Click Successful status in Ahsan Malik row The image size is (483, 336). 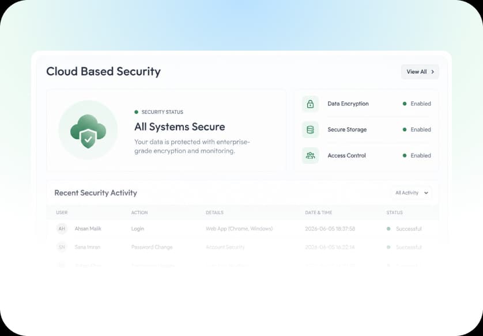point(409,229)
